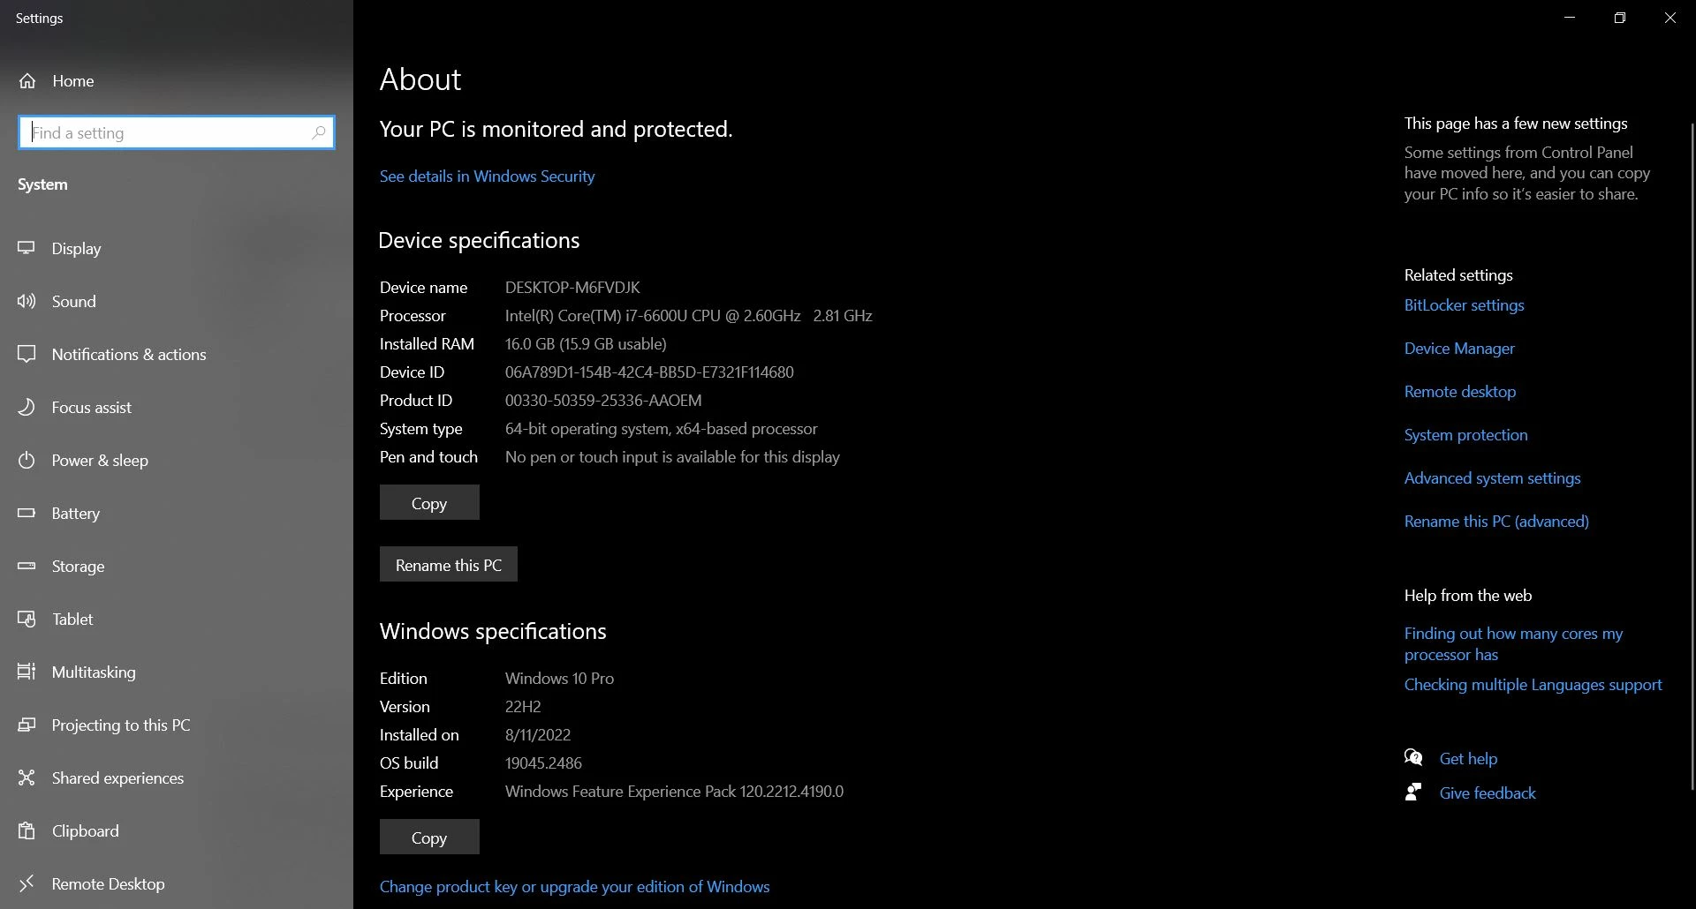
Task: Click the Give feedback link
Action: [x=1488, y=793]
